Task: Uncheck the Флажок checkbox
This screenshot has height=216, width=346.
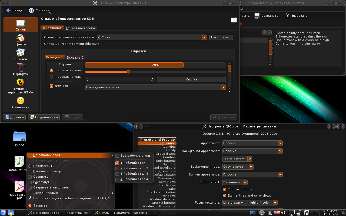Action: pos(52,86)
